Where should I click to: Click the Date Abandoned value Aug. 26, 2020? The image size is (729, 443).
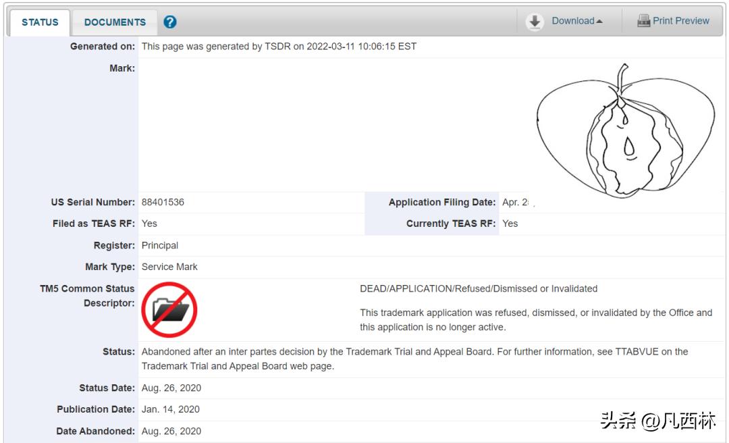171,432
